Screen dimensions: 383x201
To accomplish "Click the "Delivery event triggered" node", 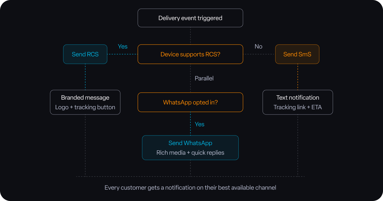I will coord(190,18).
